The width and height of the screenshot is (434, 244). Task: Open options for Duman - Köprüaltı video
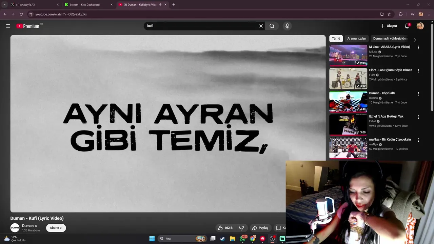tap(418, 94)
